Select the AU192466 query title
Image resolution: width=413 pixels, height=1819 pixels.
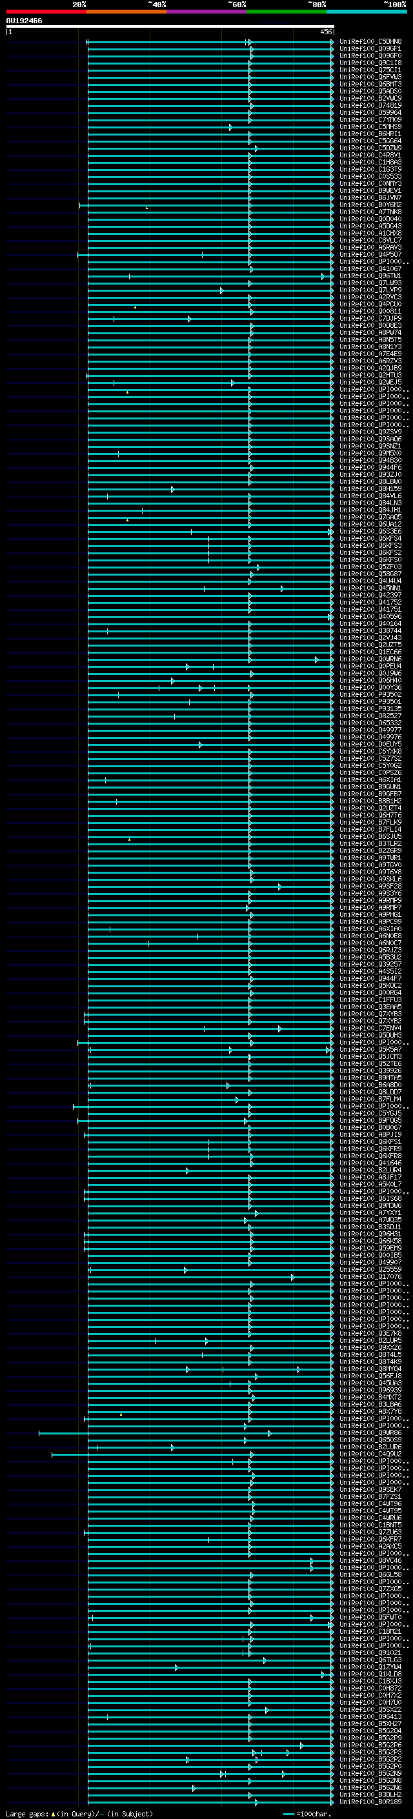tap(24, 21)
